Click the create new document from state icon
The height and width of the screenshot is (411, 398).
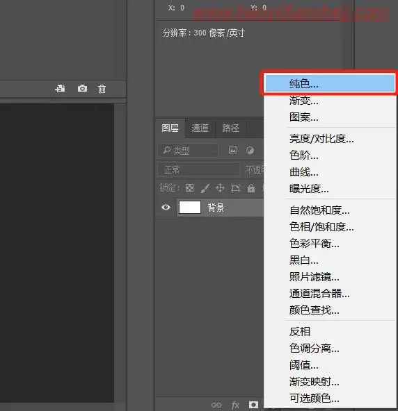[60, 89]
